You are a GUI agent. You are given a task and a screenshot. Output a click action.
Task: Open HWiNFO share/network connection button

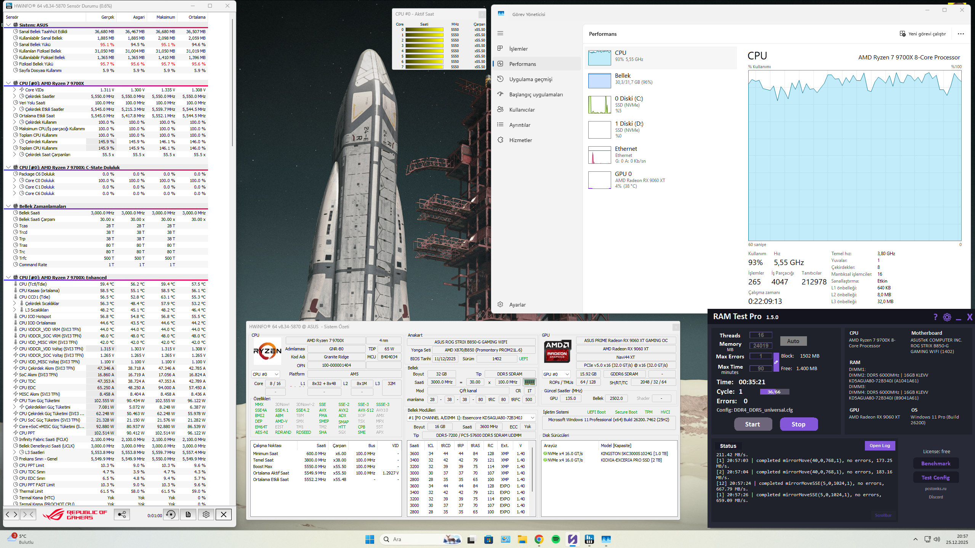(x=122, y=514)
